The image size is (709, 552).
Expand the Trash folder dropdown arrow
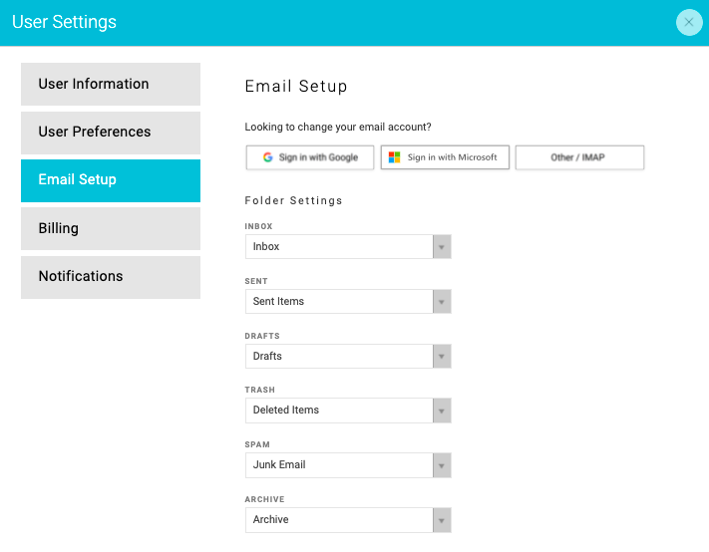coord(442,411)
